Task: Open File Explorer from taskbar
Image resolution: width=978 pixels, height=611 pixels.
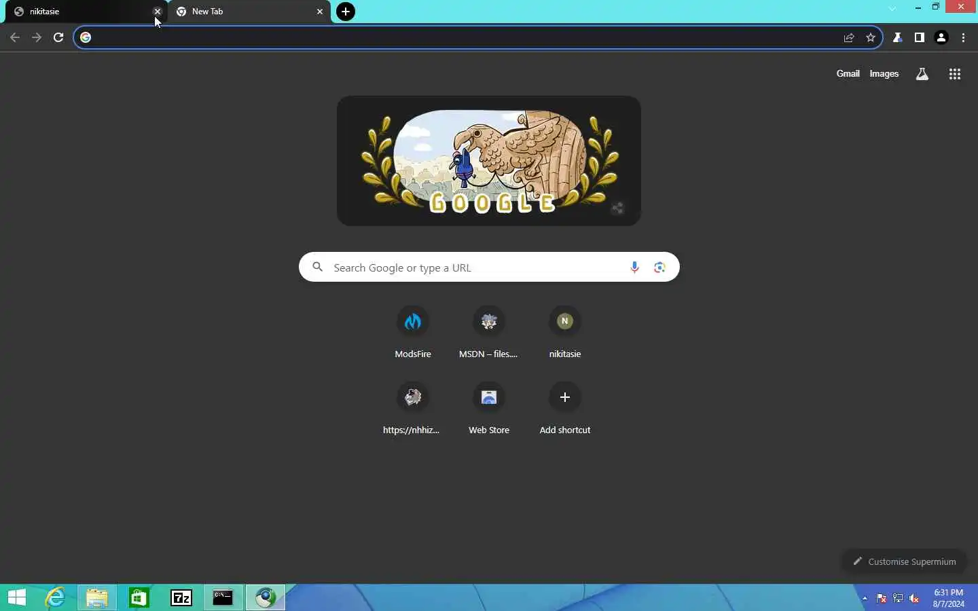Action: click(97, 597)
